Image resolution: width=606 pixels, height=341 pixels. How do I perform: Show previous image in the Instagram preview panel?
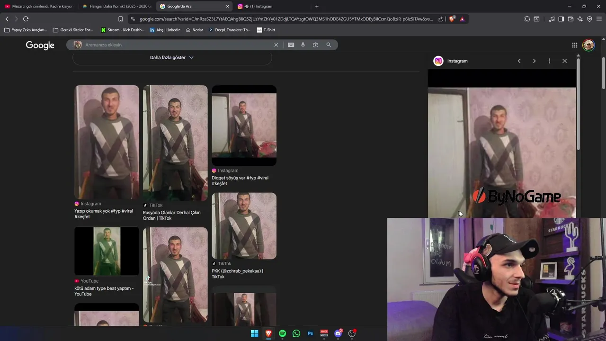519,61
